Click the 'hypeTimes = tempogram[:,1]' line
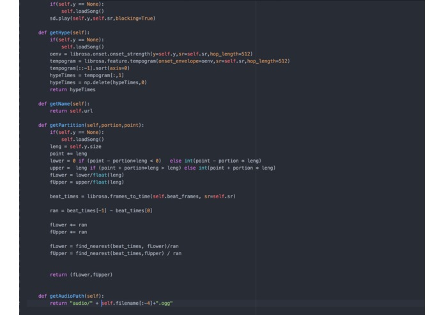444x315 pixels. tap(87, 75)
